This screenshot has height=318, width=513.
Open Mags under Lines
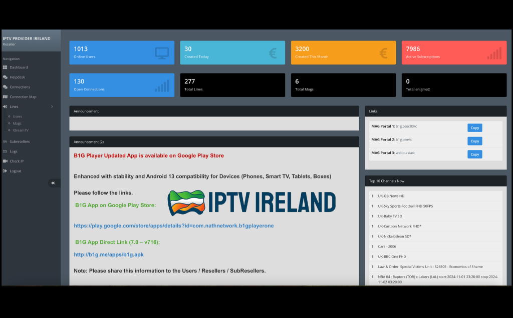17,123
